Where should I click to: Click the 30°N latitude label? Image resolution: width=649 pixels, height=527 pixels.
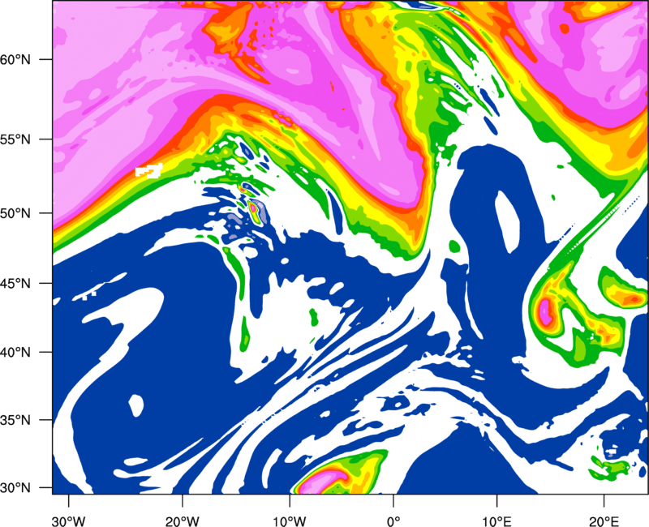point(15,488)
